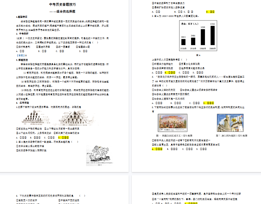Click the 1930年 bar in population chart
Image resolution: width=261 pixels, height=204 pixels.
pos(183,42)
